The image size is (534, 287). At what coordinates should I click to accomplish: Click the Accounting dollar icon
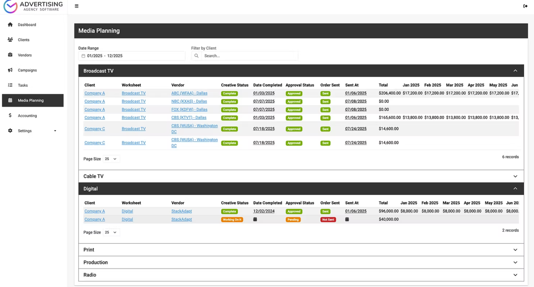pos(10,115)
